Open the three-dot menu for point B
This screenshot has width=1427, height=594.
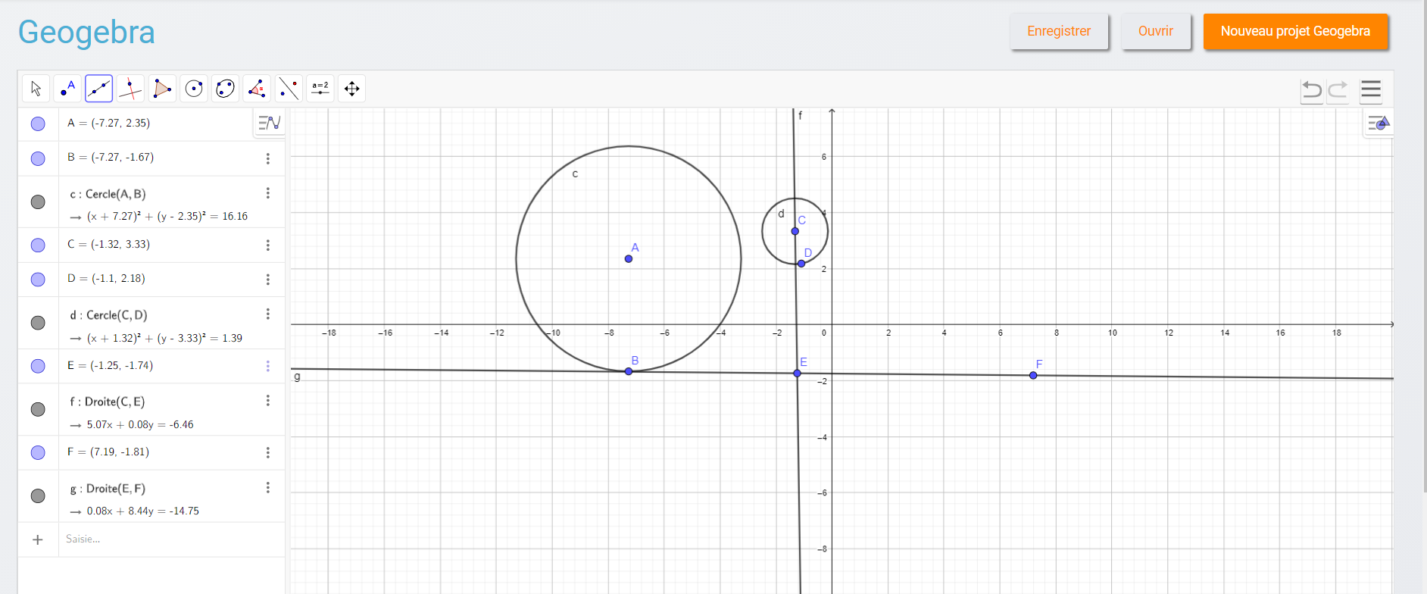[x=267, y=158]
